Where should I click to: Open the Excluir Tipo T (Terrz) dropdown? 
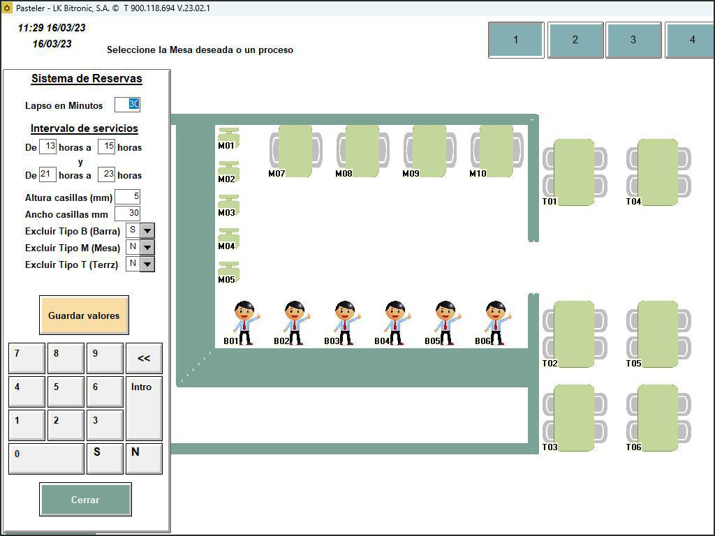[x=147, y=265]
